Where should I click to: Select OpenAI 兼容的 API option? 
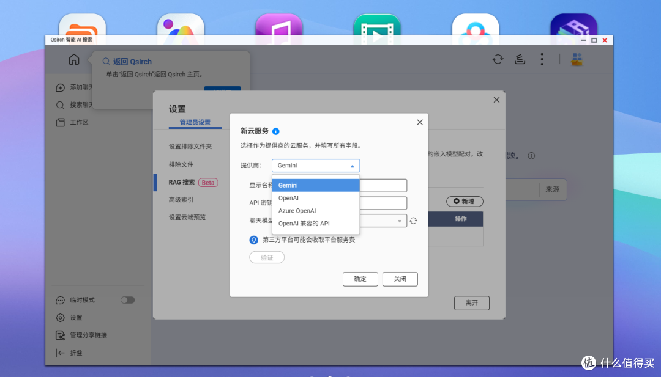click(x=316, y=224)
